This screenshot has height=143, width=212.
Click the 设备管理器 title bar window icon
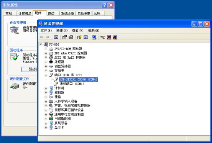point(41,24)
